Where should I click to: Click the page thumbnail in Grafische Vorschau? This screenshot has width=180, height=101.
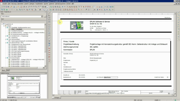coord(24,86)
